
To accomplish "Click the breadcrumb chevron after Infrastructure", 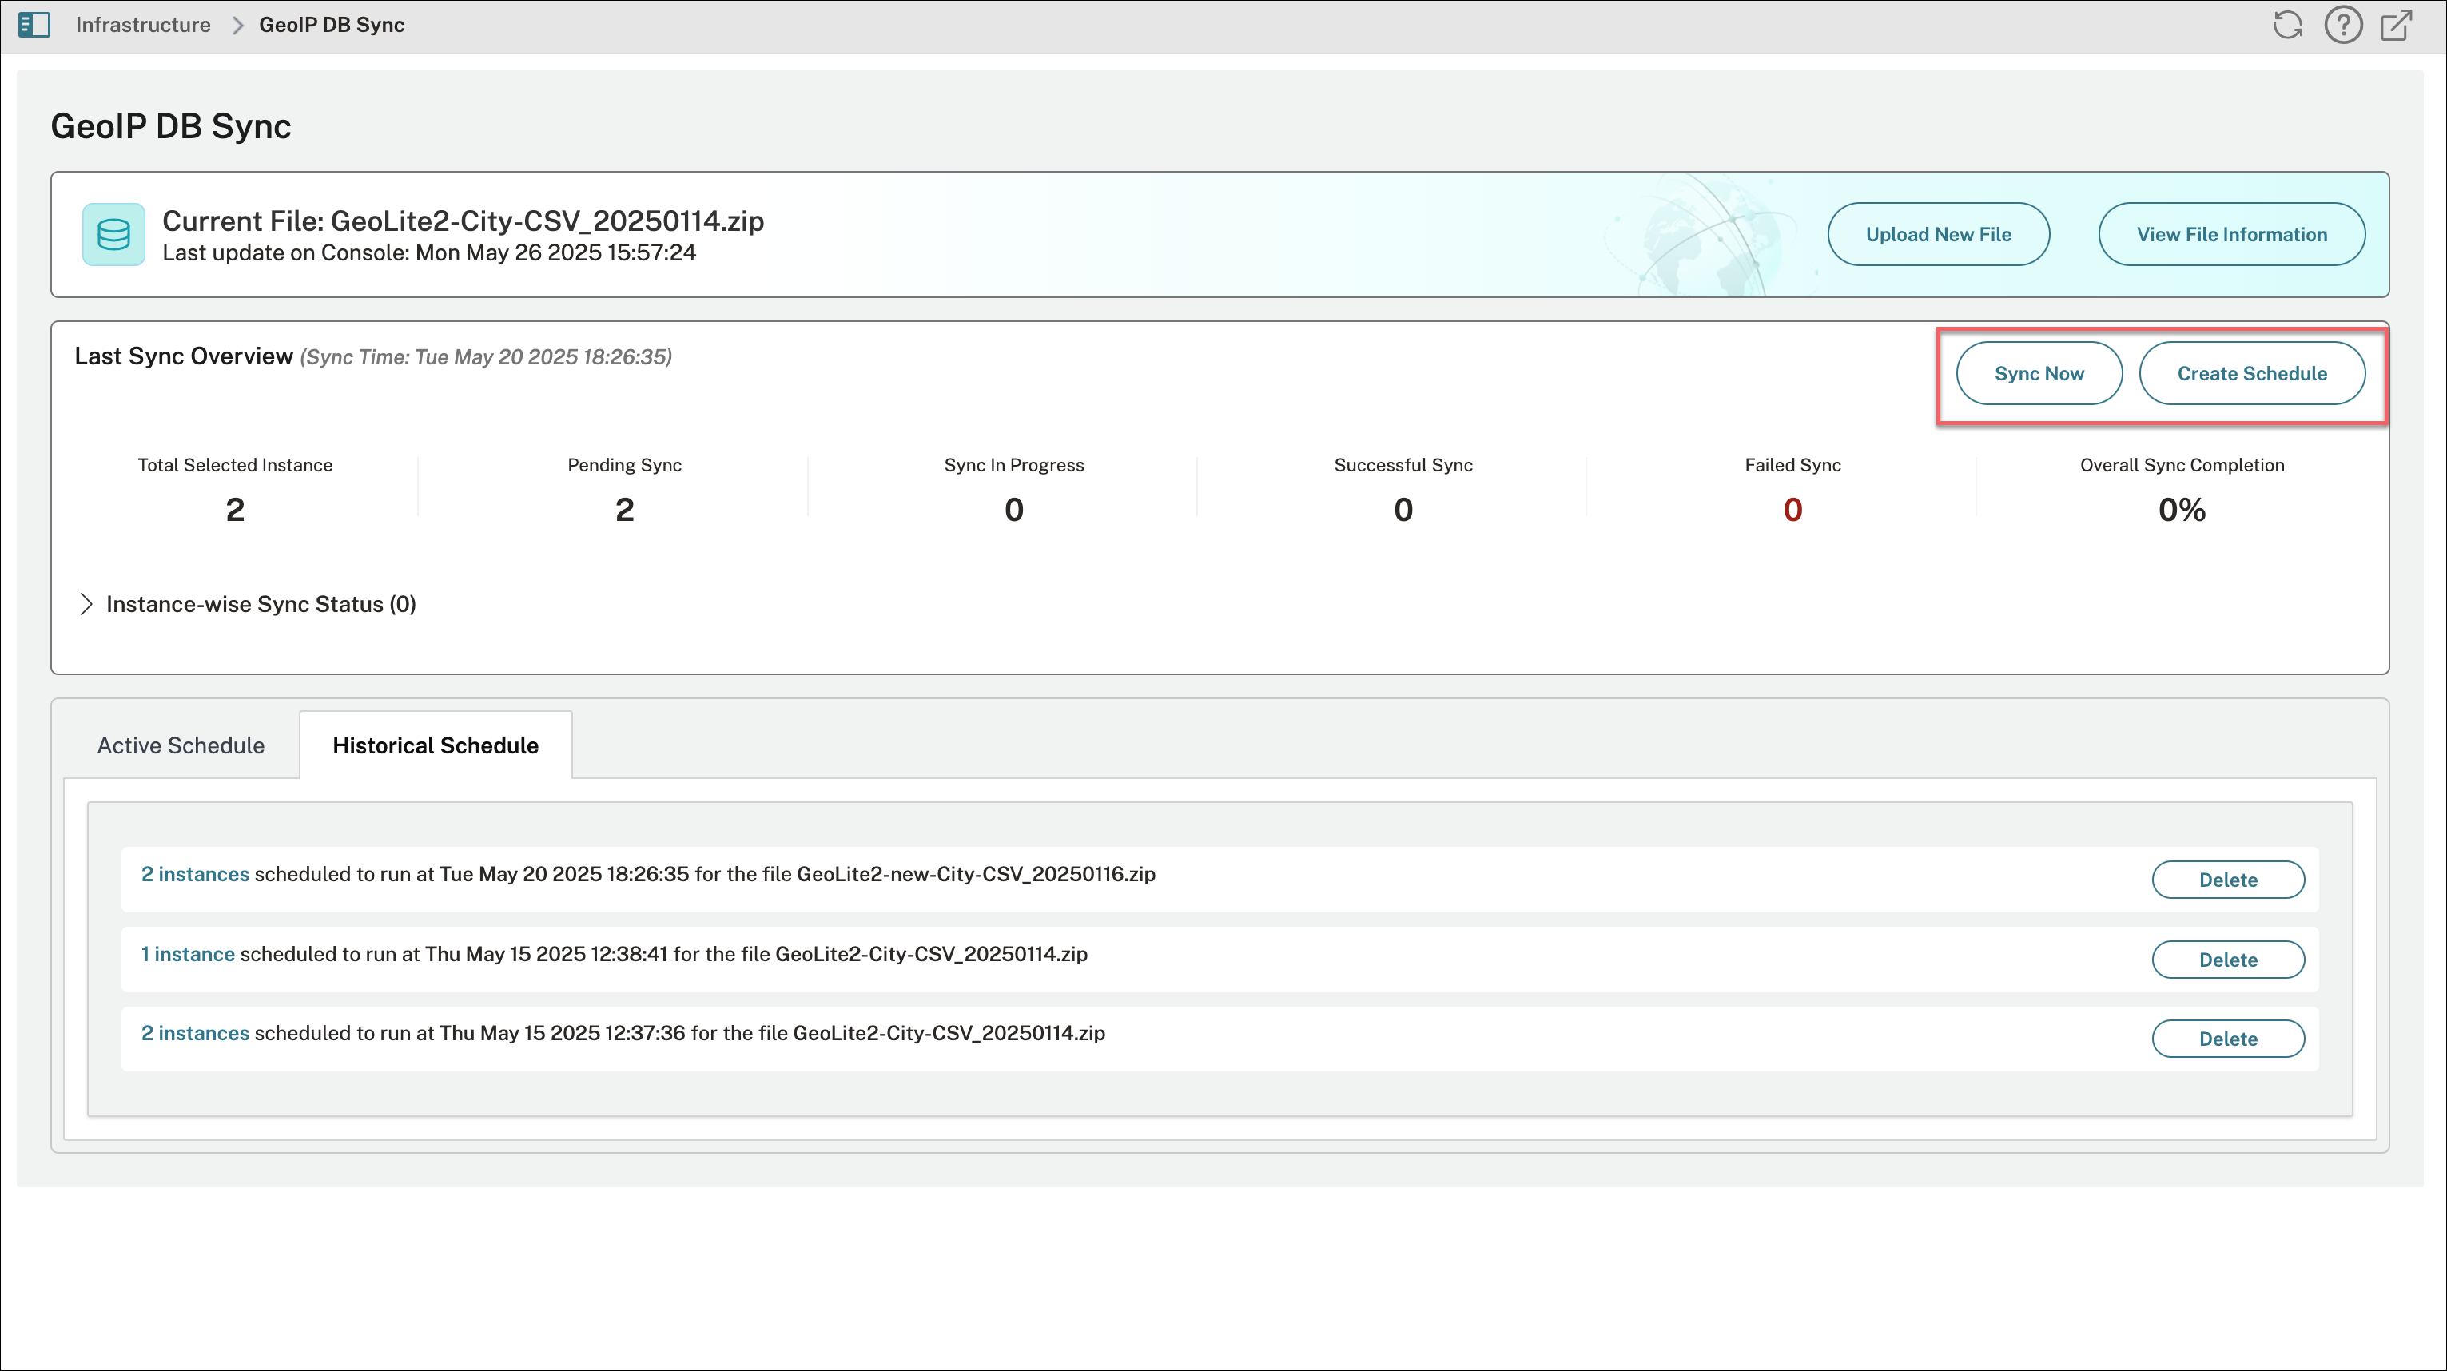I will click(237, 26).
